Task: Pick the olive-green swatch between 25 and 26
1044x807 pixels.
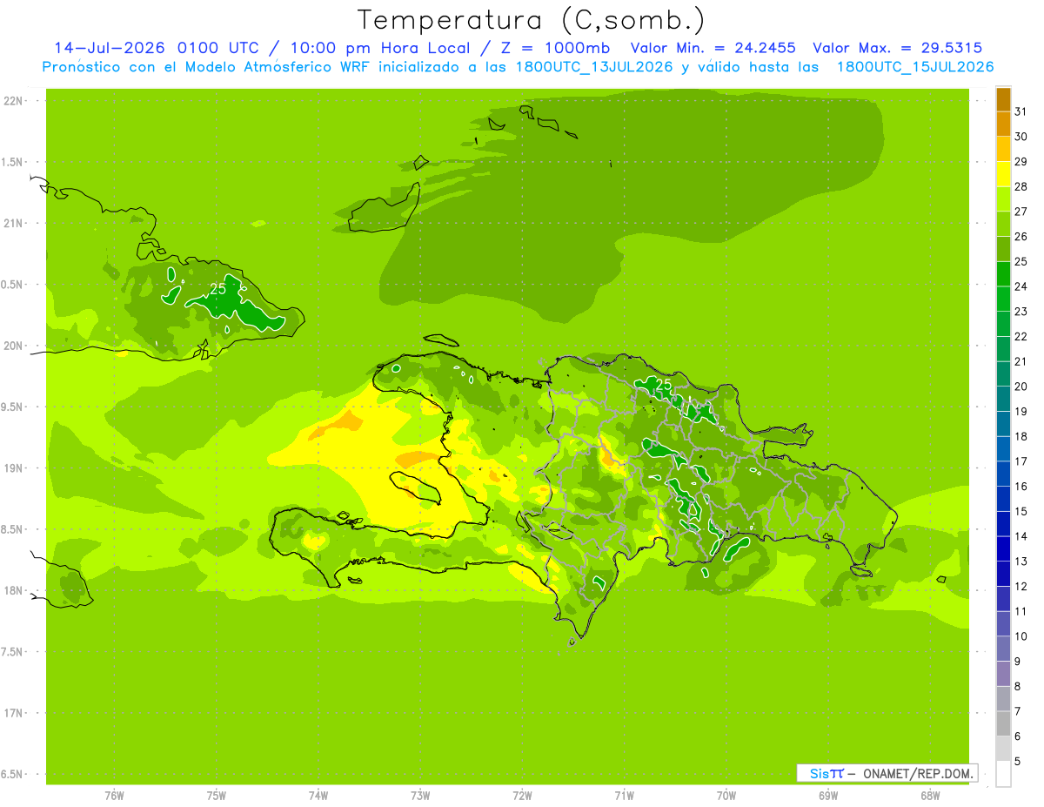Action: (1003, 249)
